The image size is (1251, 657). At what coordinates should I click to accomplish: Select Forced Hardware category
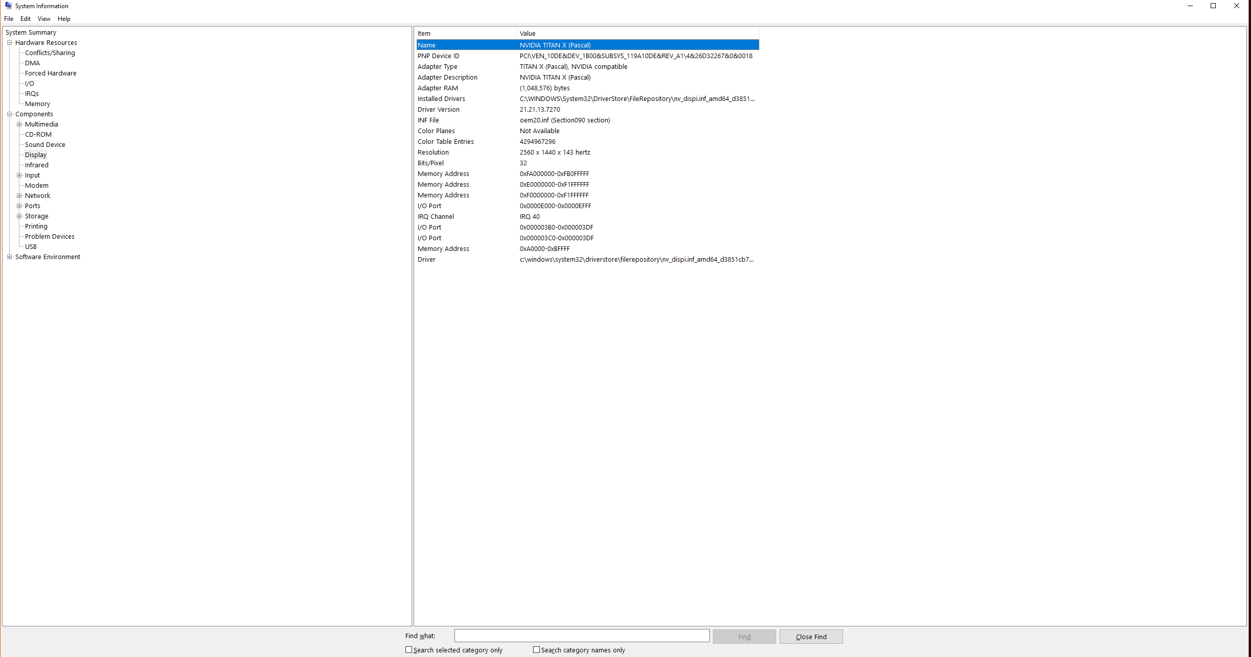51,73
